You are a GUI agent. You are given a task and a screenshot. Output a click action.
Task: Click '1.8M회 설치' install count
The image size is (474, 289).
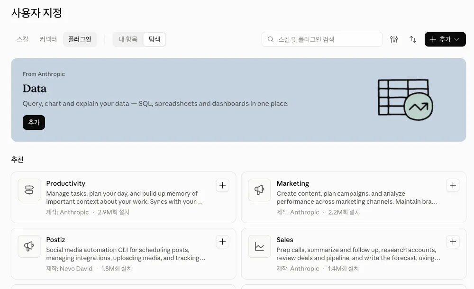117,269
